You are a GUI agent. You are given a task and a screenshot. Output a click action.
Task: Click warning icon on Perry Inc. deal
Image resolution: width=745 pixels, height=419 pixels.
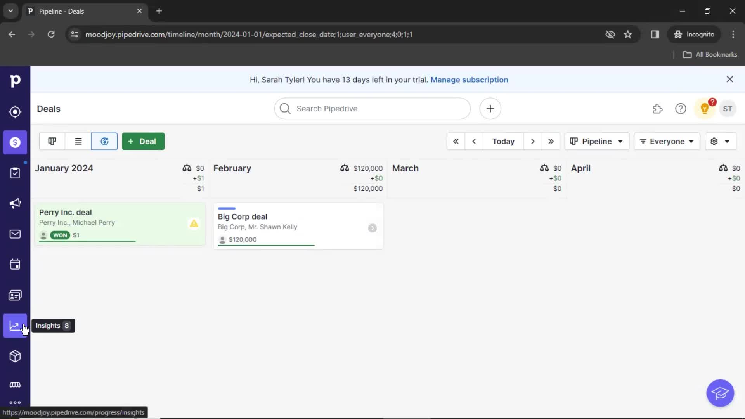(x=194, y=223)
